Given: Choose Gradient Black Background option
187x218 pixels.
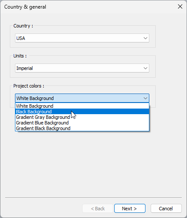Looking at the screenshot, I should pos(82,128).
